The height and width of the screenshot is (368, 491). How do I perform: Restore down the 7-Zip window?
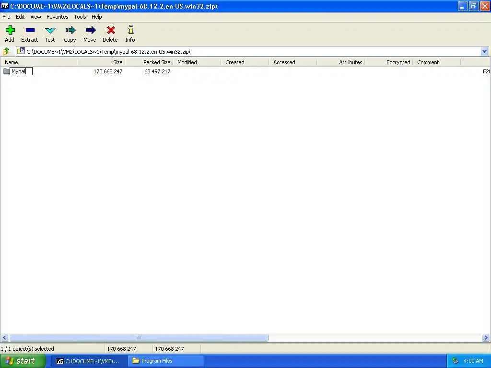(x=474, y=6)
